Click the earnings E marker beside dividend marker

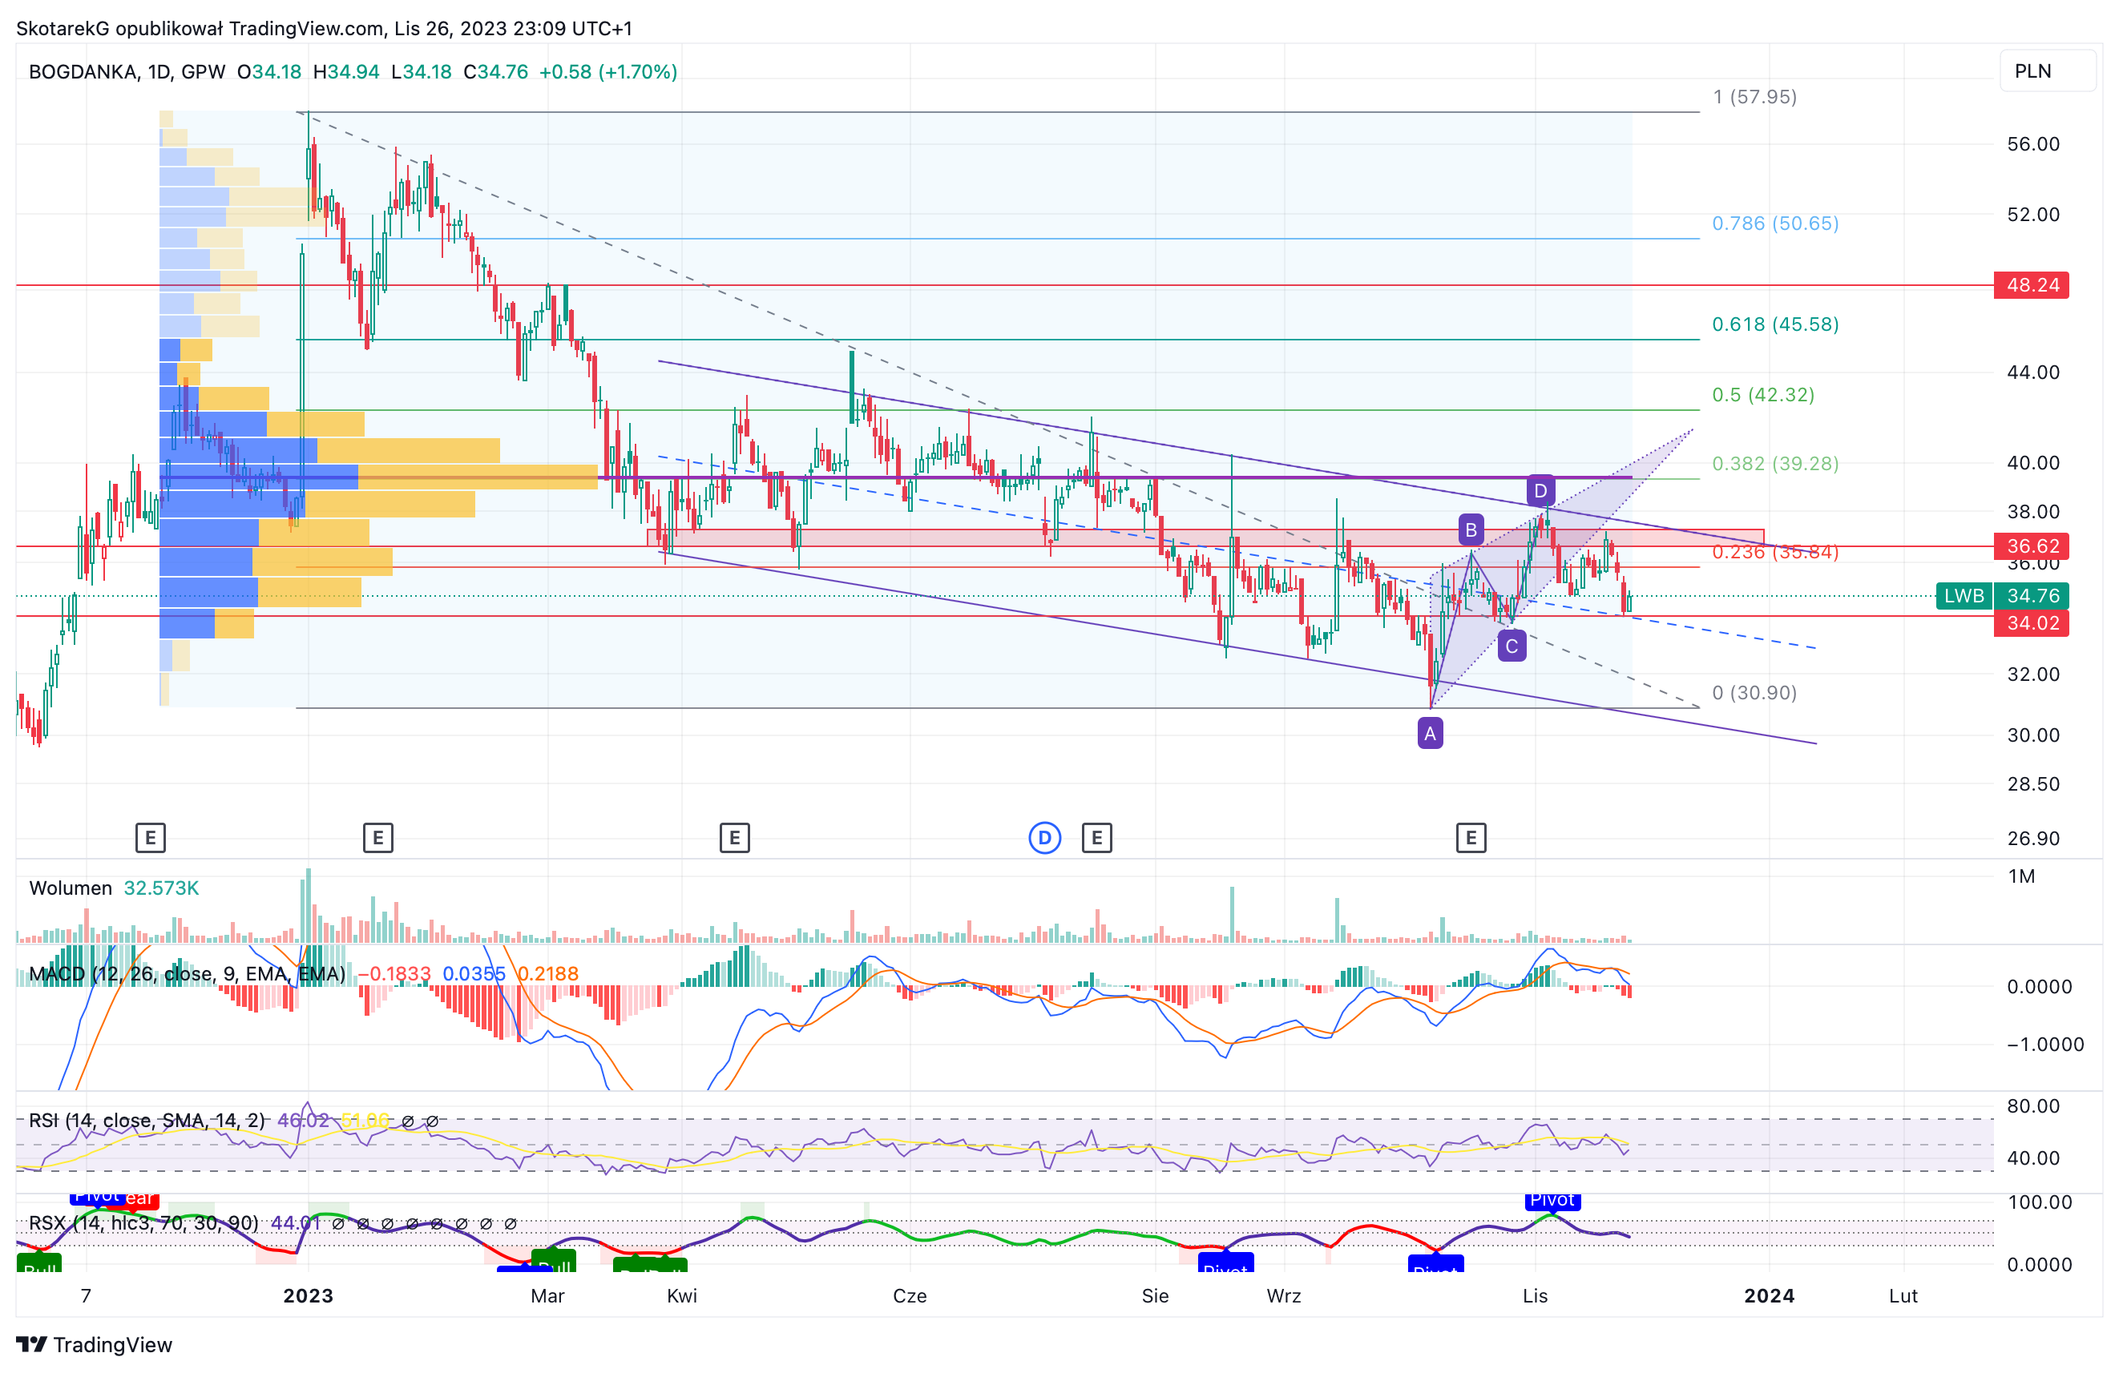click(x=1097, y=837)
